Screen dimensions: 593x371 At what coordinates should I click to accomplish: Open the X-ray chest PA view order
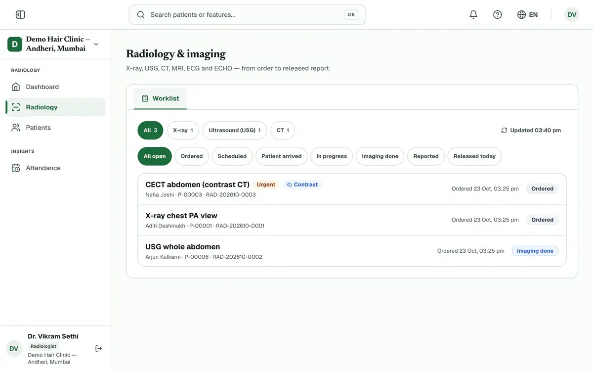coord(352,220)
